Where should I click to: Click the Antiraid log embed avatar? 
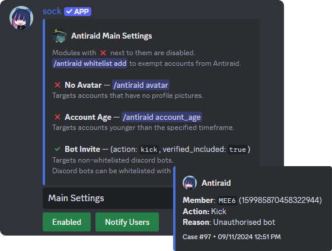(190, 183)
